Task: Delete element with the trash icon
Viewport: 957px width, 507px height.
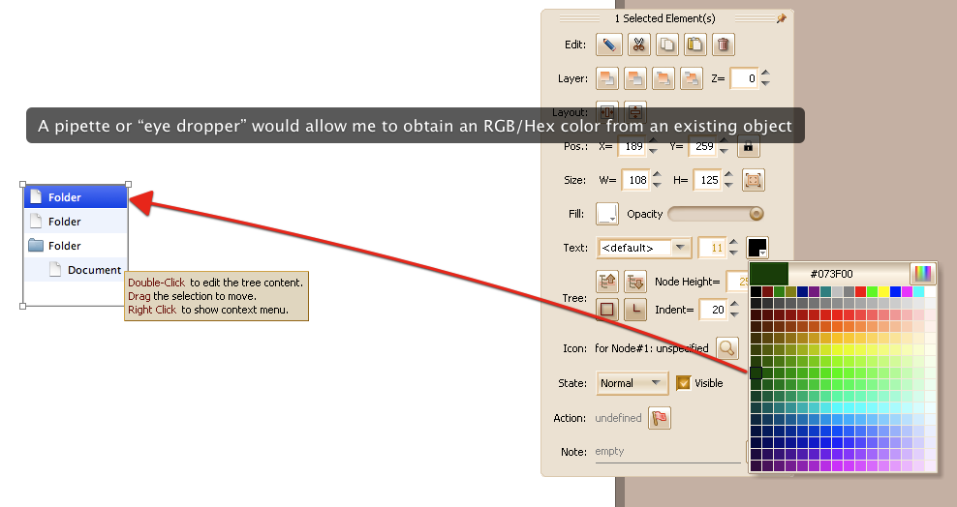Action: coord(723,45)
